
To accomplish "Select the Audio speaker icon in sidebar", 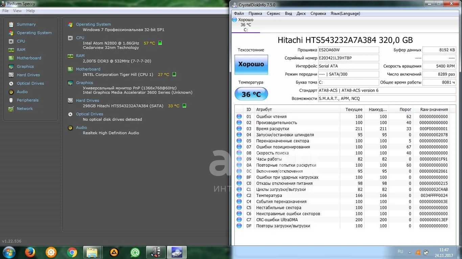I will 11,92.
